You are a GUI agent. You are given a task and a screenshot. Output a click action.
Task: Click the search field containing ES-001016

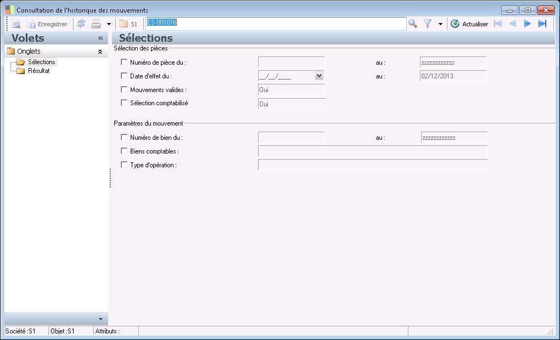point(276,24)
